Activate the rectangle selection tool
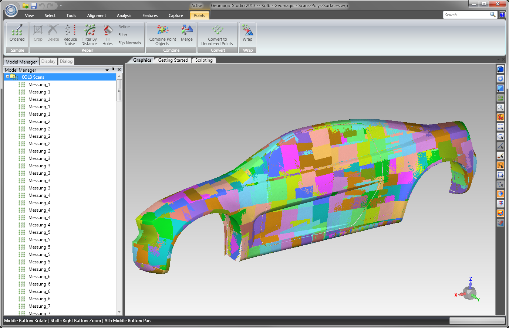The image size is (509, 328). [x=500, y=127]
